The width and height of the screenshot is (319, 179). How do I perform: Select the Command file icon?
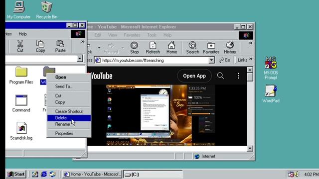tap(21, 103)
